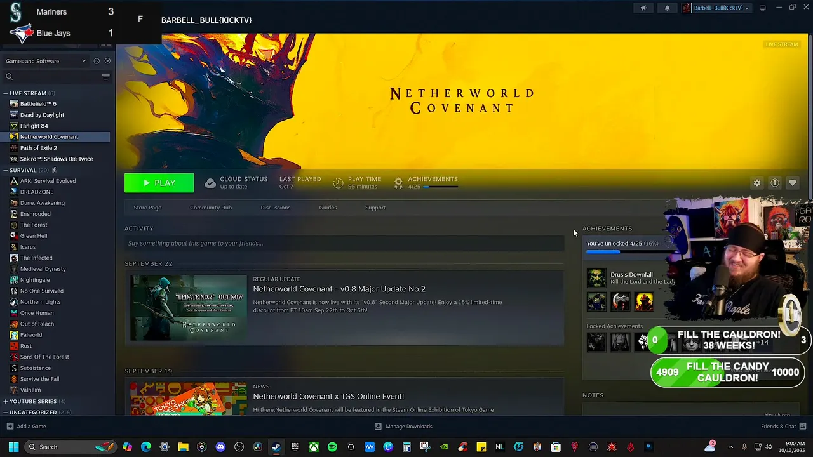Open the Barbell_Bull account dropdown
813x457 pixels.
pyautogui.click(x=715, y=8)
